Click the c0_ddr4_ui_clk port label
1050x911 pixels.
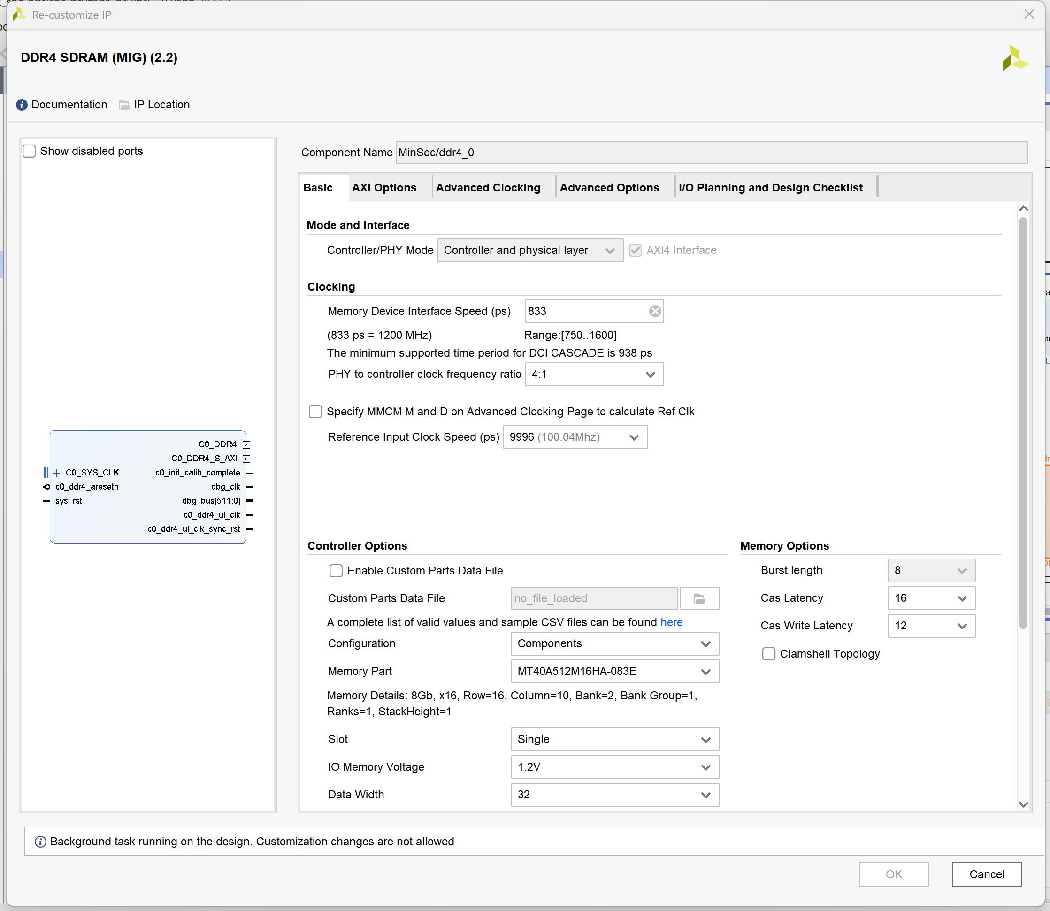tap(212, 515)
